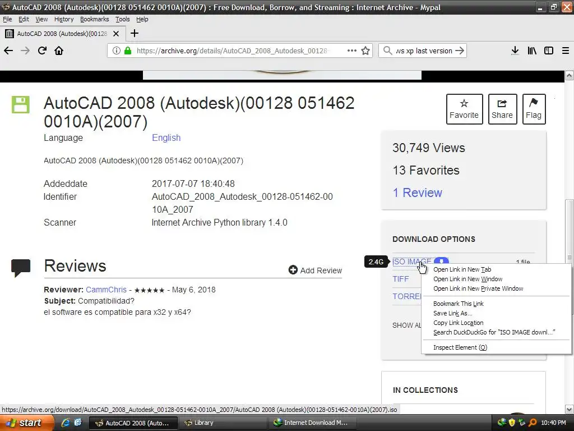Open the File menu
The image size is (574, 431).
coord(7,19)
